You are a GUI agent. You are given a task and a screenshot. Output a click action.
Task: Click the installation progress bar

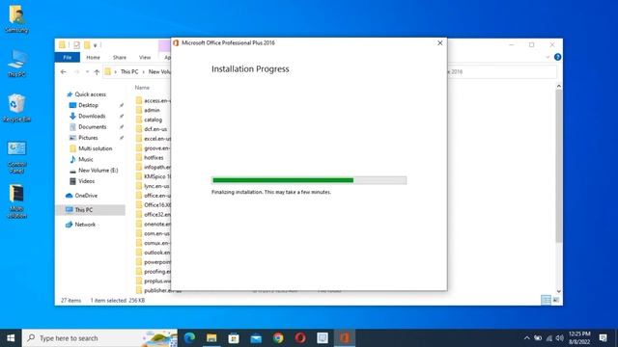pyautogui.click(x=309, y=180)
